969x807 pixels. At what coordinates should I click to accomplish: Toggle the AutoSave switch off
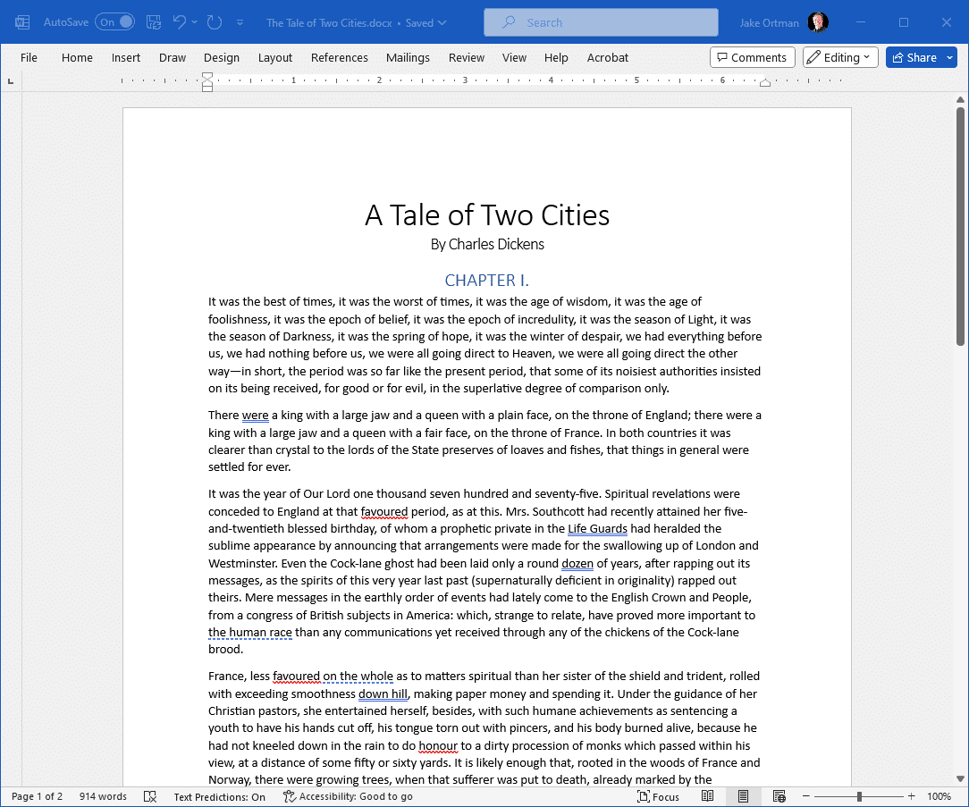click(x=115, y=22)
